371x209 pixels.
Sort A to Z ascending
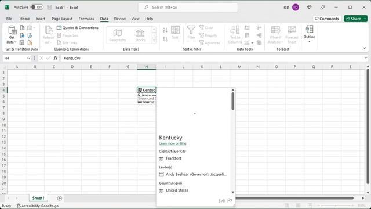165,30
